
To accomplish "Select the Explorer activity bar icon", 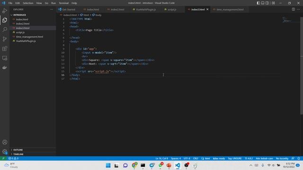I will pyautogui.click(x=5, y=20).
